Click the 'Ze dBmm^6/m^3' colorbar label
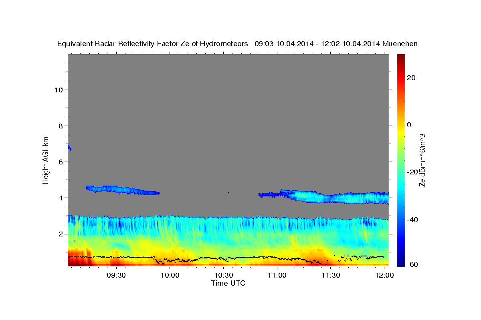This screenshot has height=320, width=481. (x=422, y=160)
